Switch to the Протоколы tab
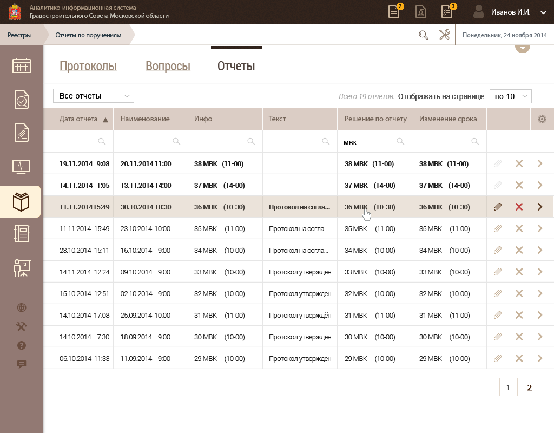 coord(88,66)
